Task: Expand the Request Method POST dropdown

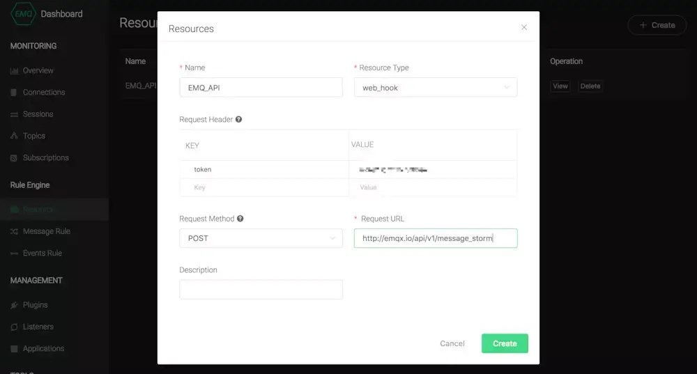Action: click(261, 238)
